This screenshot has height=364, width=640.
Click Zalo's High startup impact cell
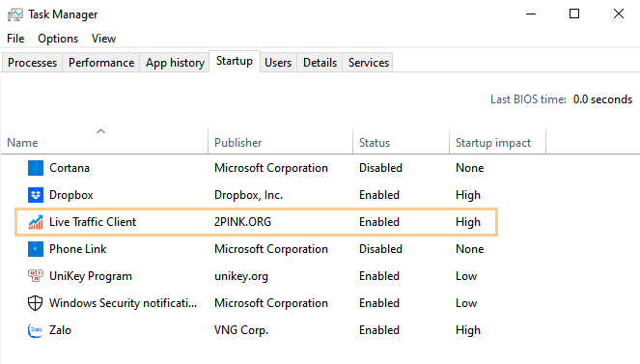(x=468, y=330)
